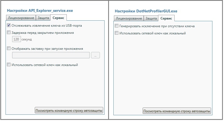Click the 'Настройки DotNetProfilerGUI.exe' heading
The height and width of the screenshot is (121, 224).
click(146, 11)
